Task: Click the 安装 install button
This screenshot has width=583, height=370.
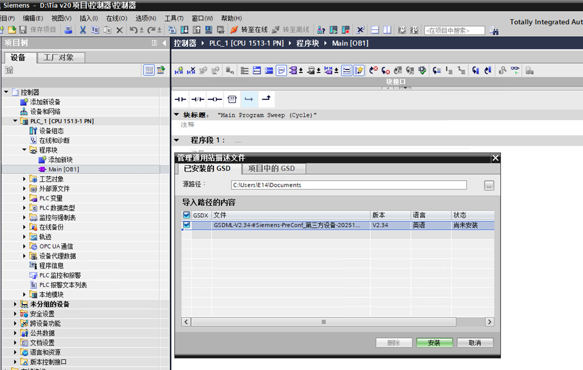Action: click(x=434, y=343)
